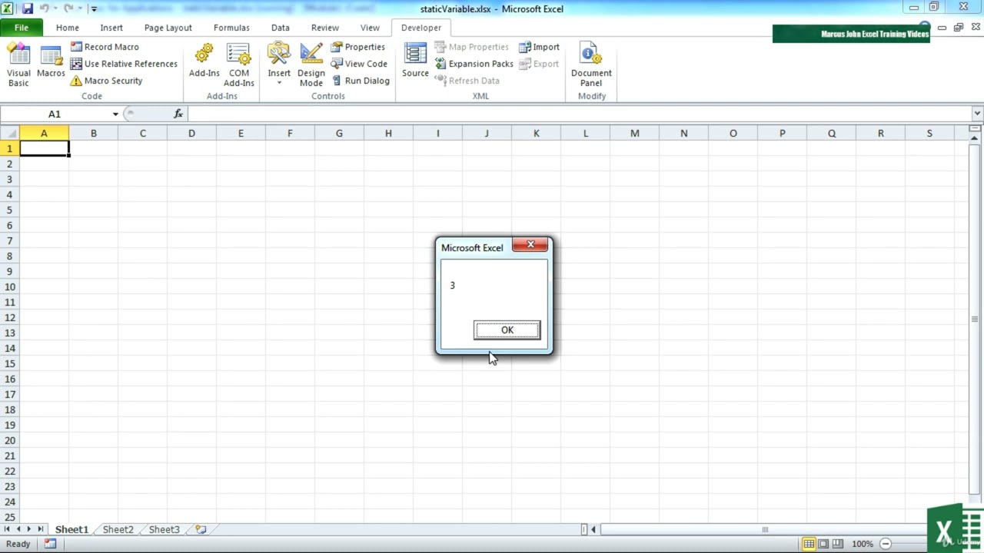Screen dimensions: 984x553
Task: Open control Properties
Action: pos(358,47)
